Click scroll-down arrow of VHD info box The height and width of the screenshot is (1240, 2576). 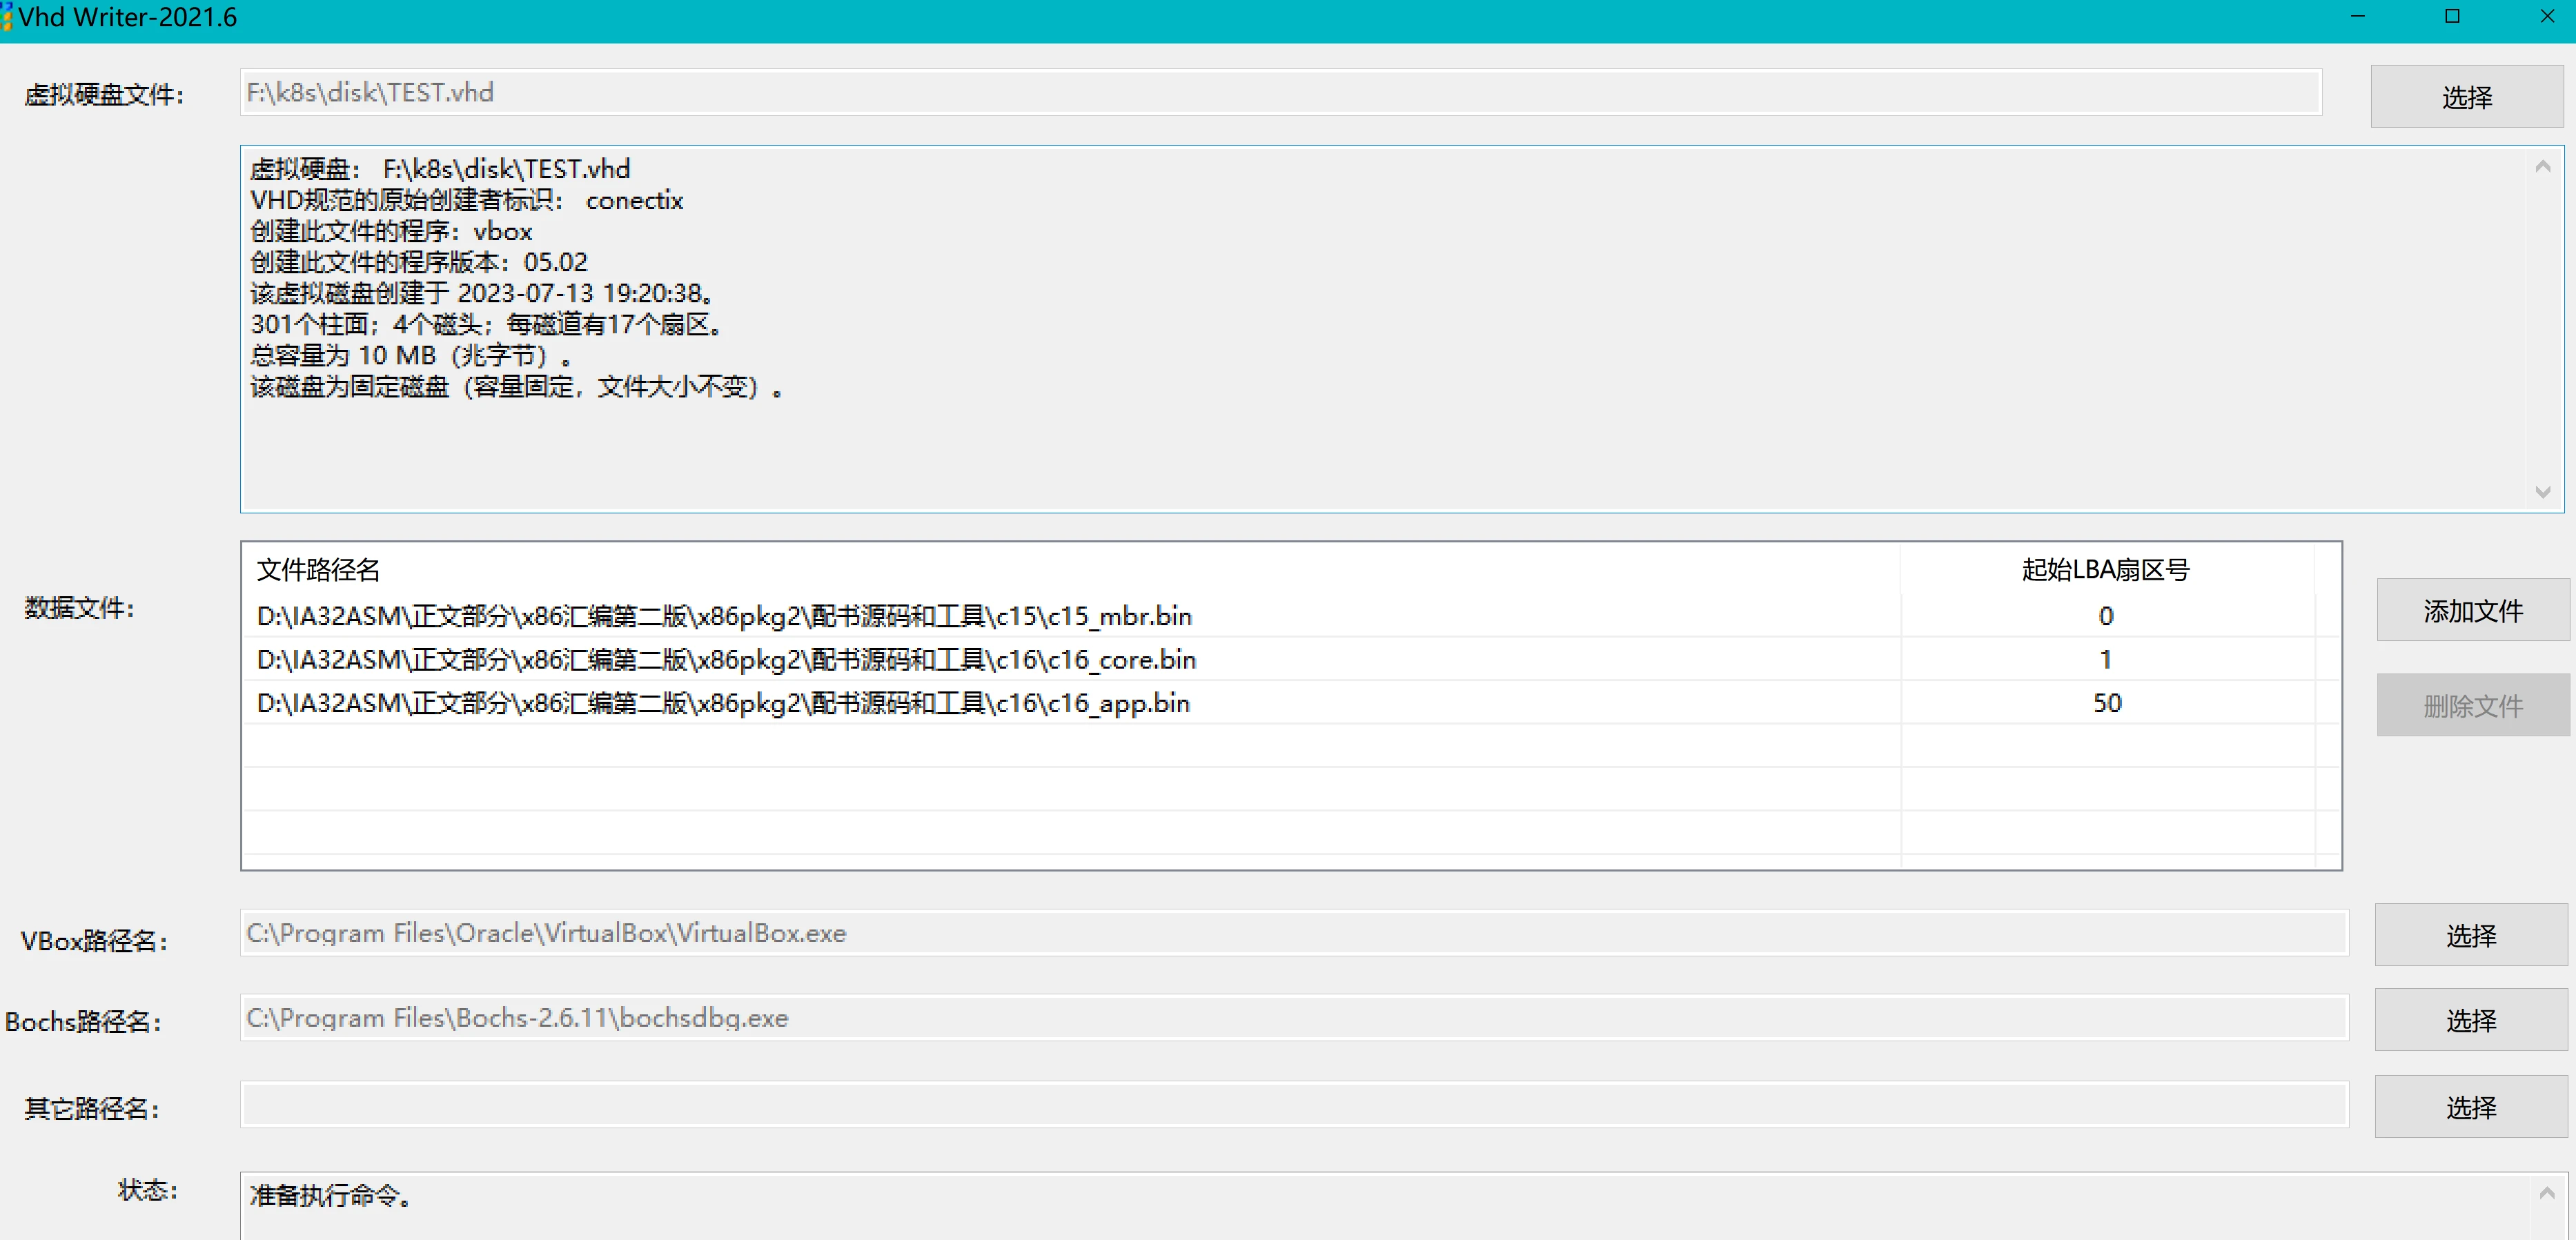point(2543,492)
